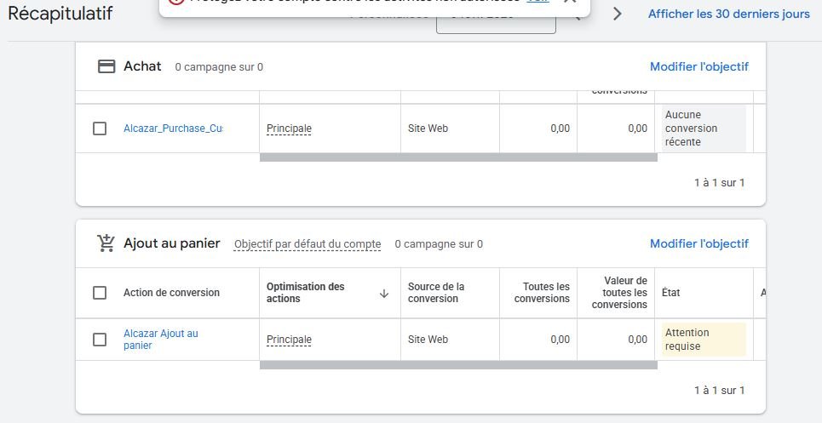Click the Achat table horizontal scrollbar
The height and width of the screenshot is (423, 822).
[457, 157]
